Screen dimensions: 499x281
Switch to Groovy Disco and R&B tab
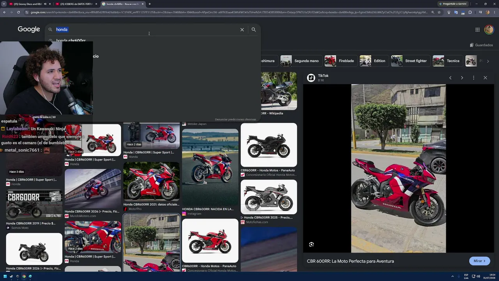pyautogui.click(x=27, y=4)
